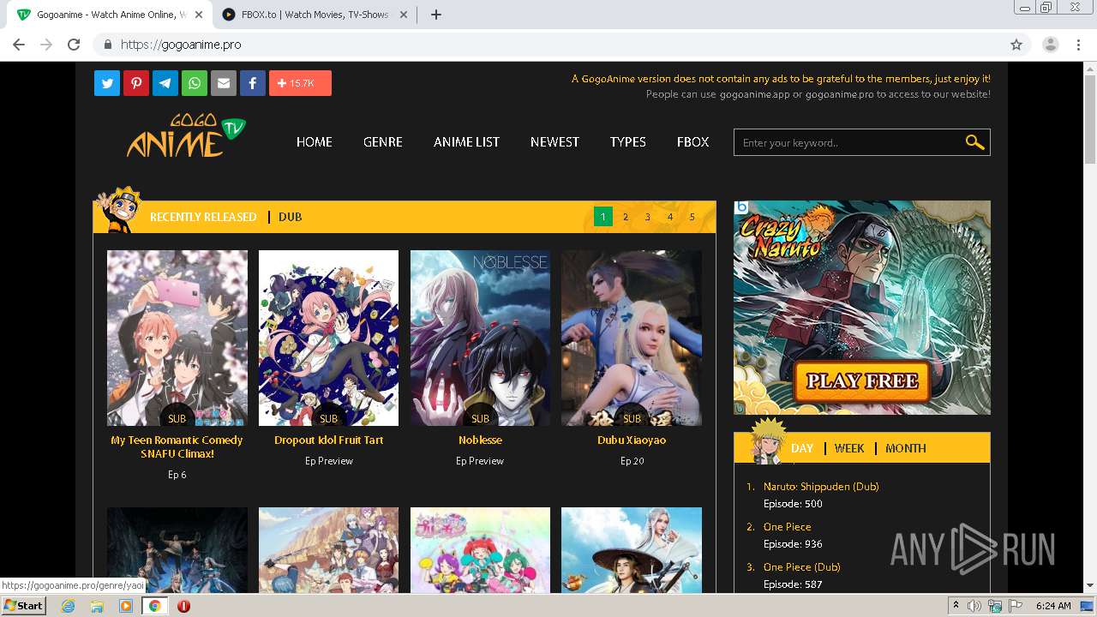Open the Chrome profile avatar

coord(1051,45)
